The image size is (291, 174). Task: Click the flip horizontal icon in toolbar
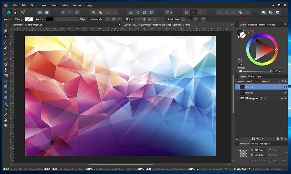(x=130, y=12)
